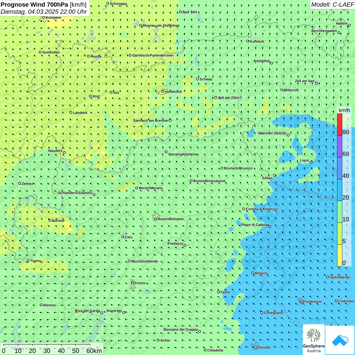Click the Bormio city marker

50,220
